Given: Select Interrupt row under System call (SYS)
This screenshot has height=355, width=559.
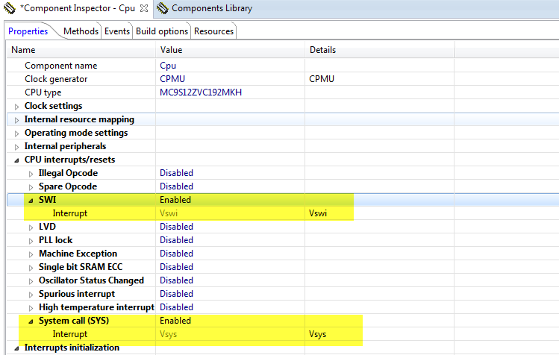Looking at the screenshot, I should click(70, 334).
